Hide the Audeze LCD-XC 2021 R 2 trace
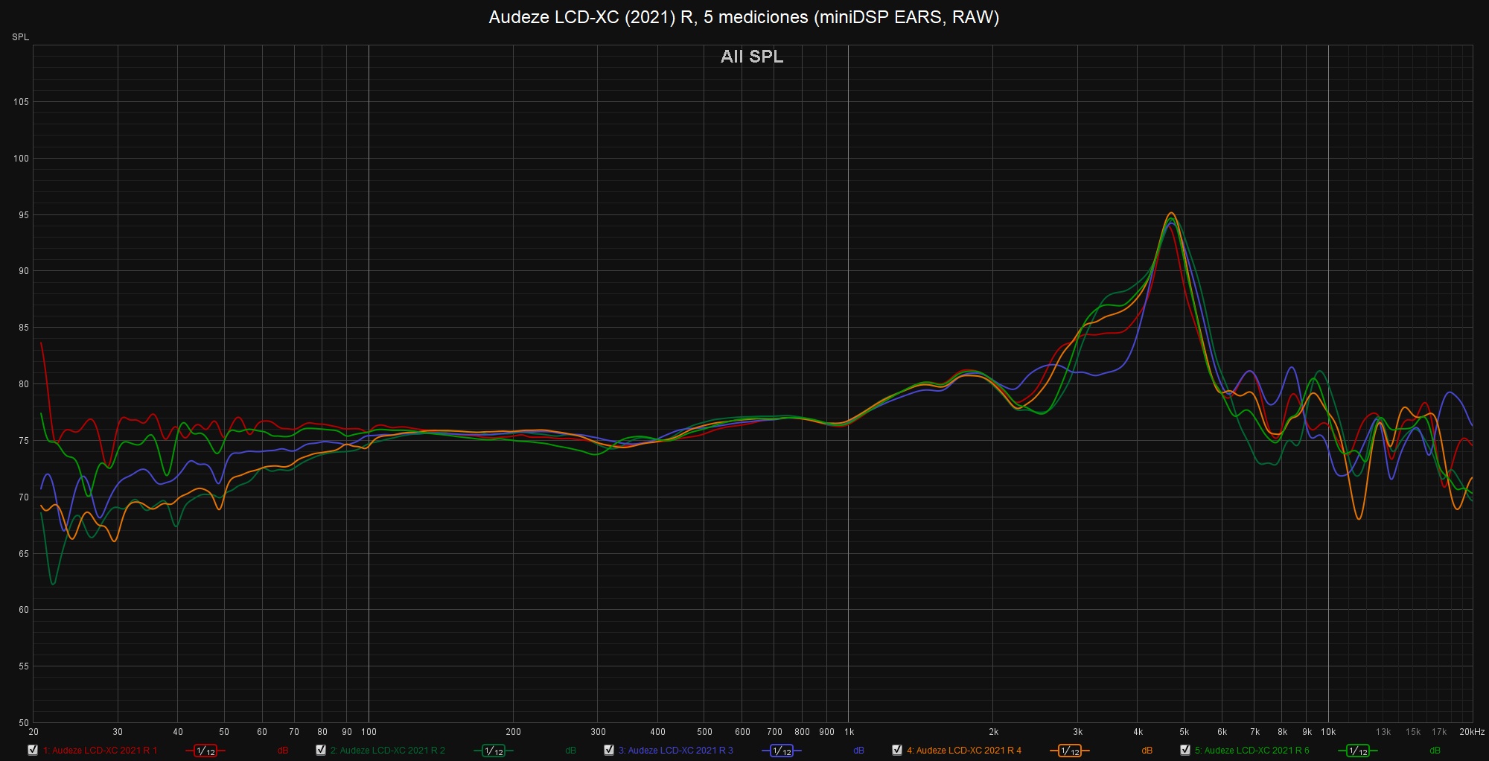1489x761 pixels. [x=321, y=750]
